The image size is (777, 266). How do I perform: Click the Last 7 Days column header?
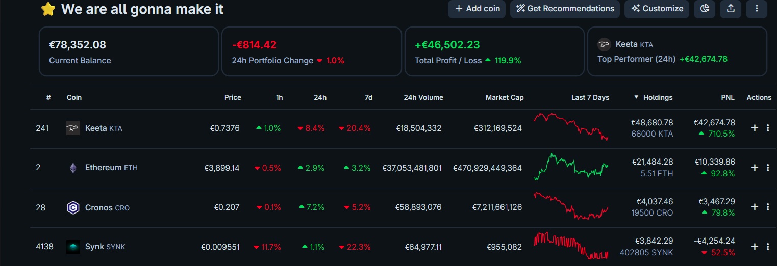tap(590, 97)
